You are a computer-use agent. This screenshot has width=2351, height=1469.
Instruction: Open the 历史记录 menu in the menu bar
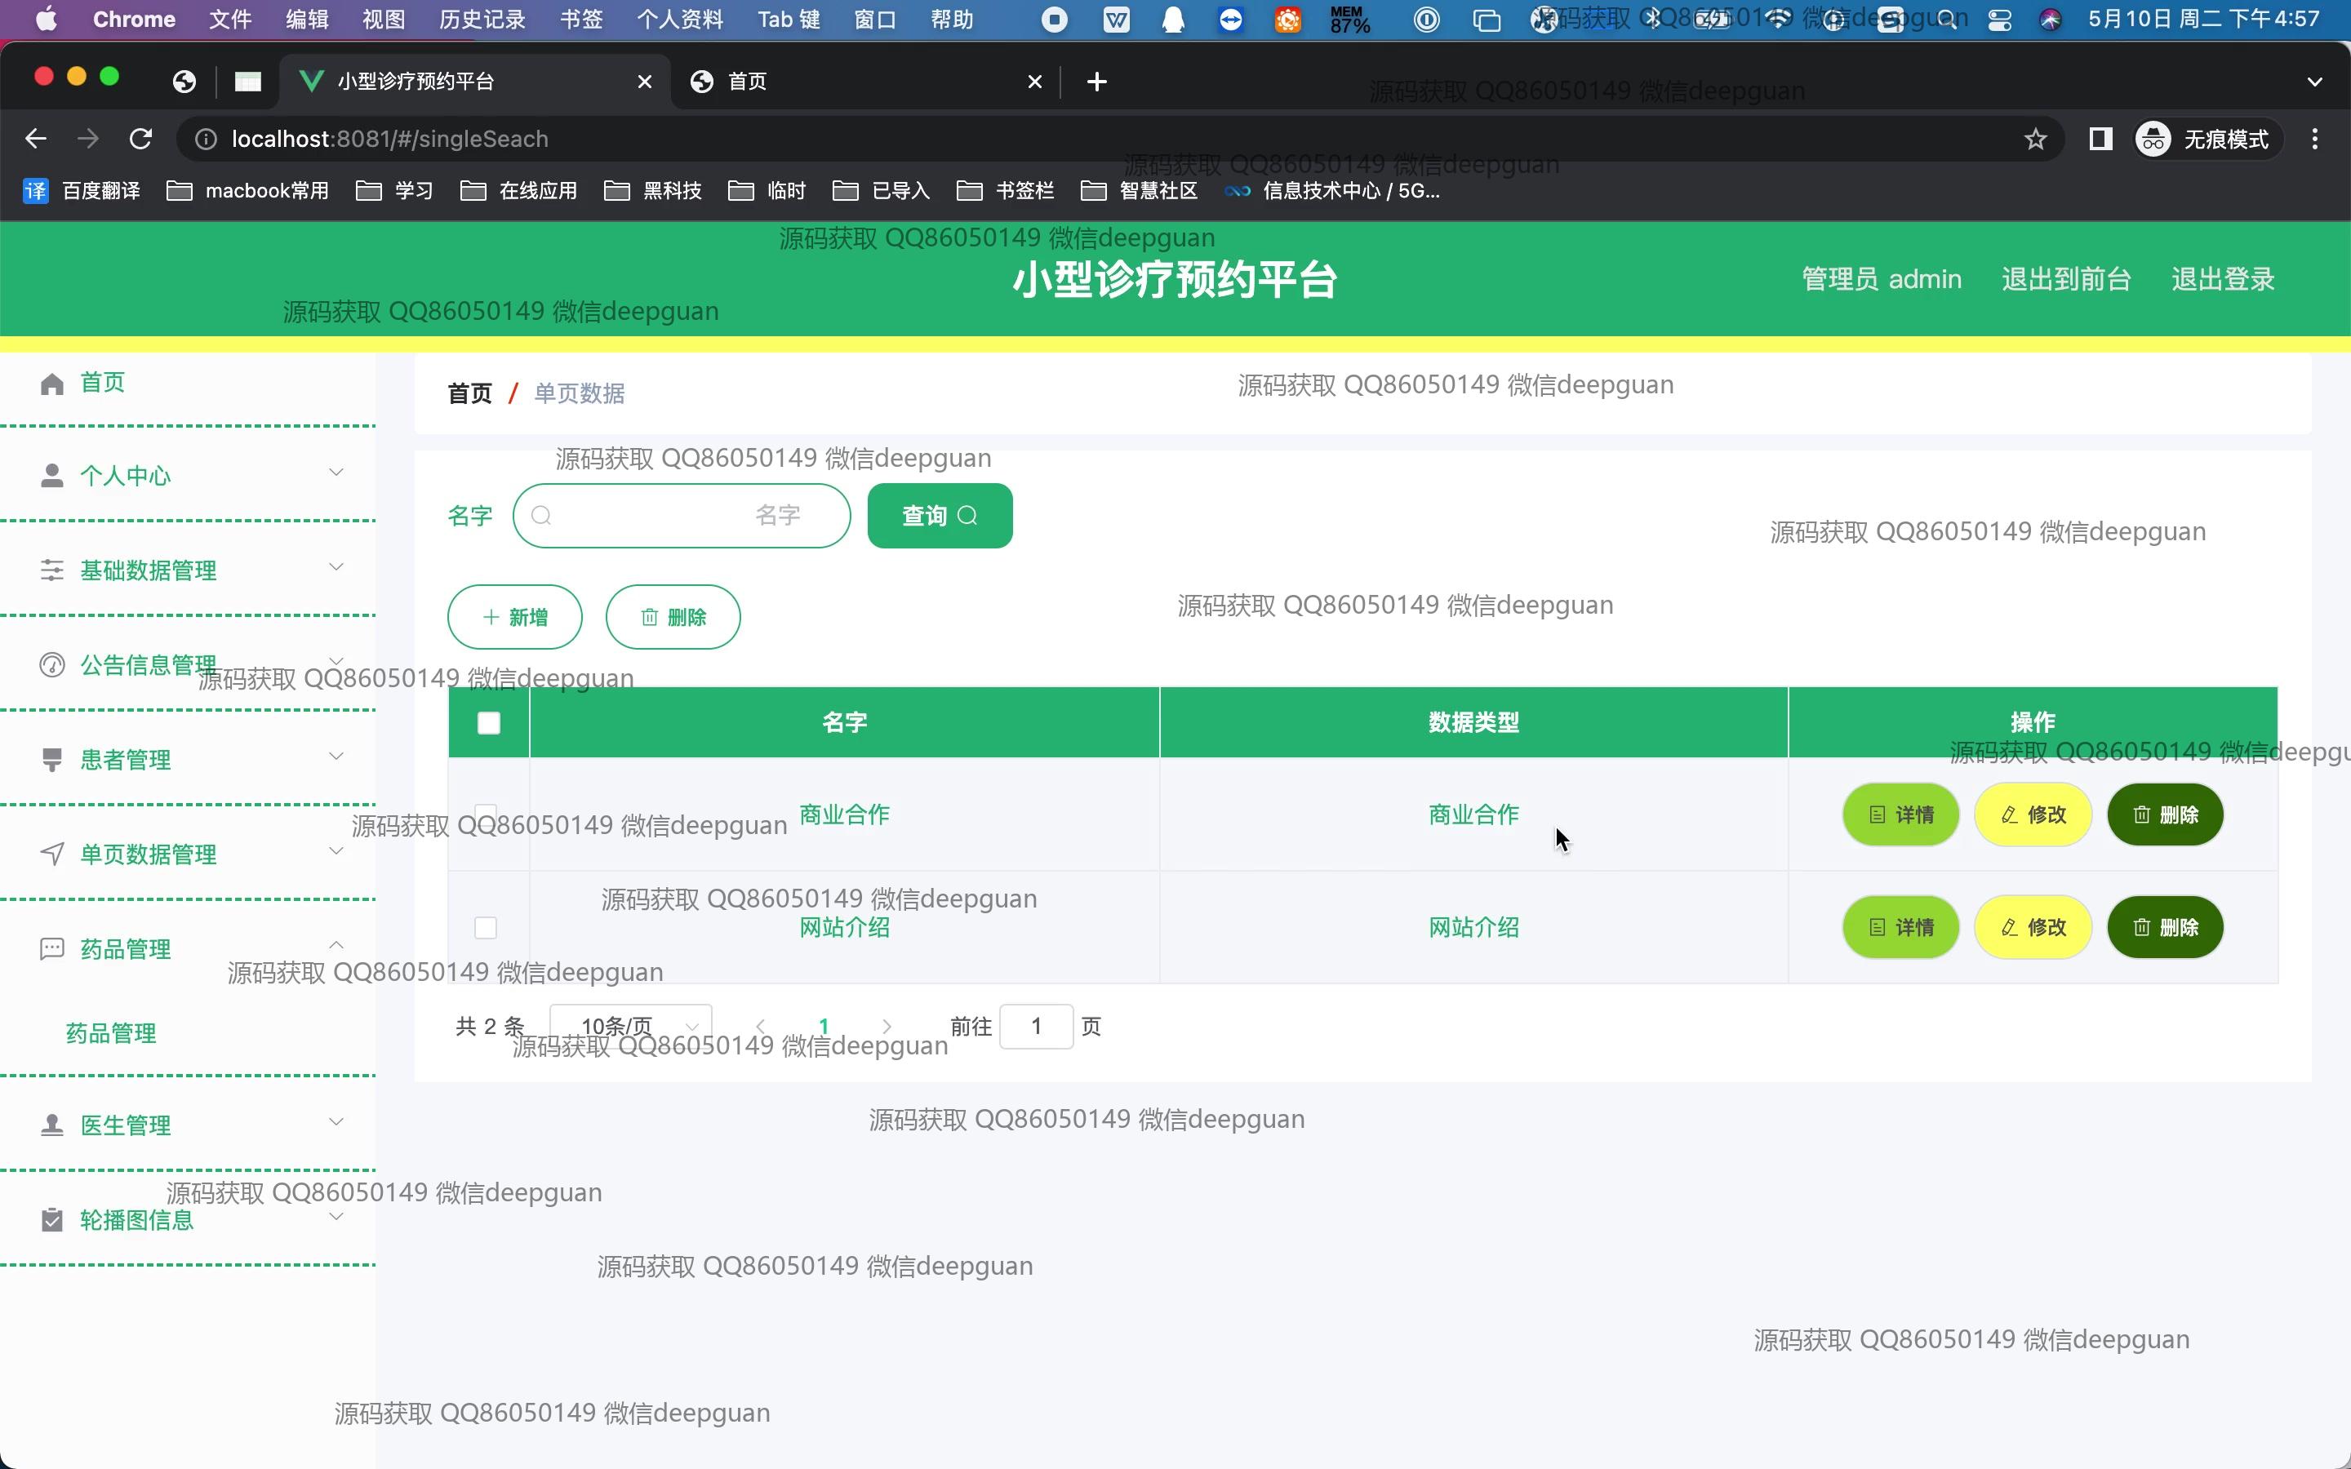(x=481, y=20)
